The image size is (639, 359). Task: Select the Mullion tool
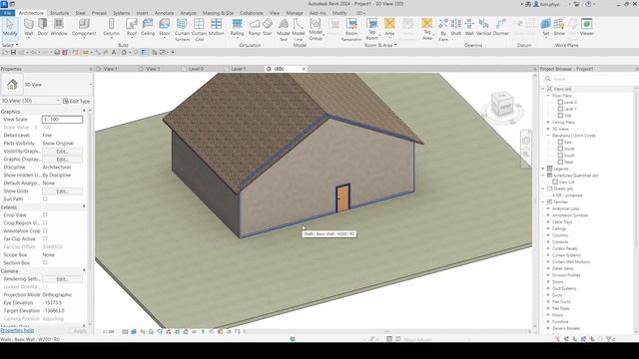(216, 27)
